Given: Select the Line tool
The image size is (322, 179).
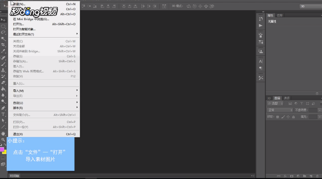Looking at the screenshot, I should click(x=3, y=127).
